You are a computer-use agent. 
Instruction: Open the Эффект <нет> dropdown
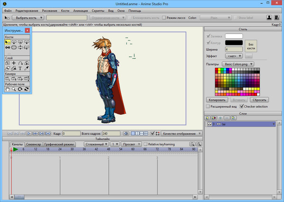point(234,56)
